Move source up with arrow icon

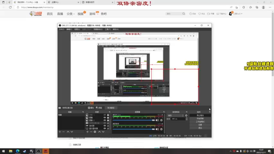pyautogui.click(x=99, y=132)
